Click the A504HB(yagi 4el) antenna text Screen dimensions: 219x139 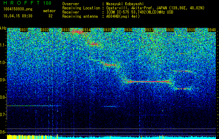[x=123, y=16]
